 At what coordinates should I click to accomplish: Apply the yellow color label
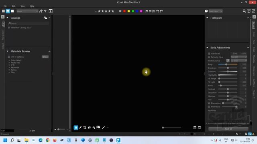point(128,11)
